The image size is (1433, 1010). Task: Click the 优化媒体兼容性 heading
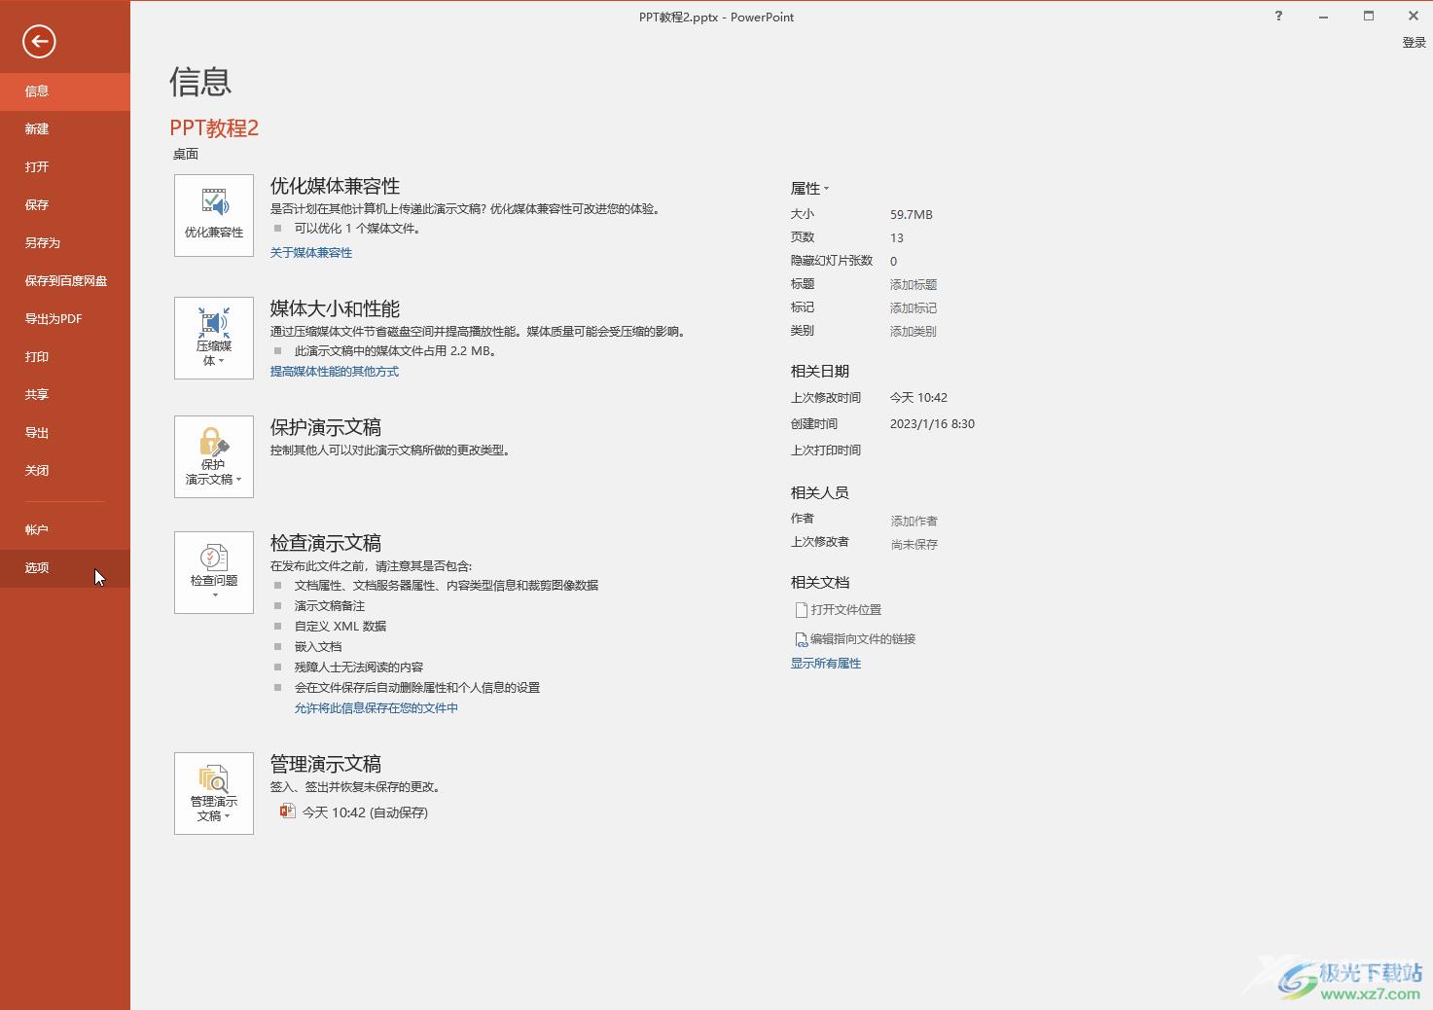(335, 186)
